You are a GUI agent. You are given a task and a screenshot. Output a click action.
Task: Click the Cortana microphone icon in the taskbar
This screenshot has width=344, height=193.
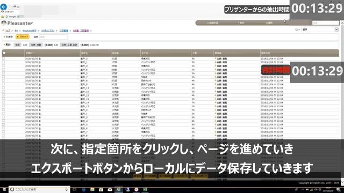point(66,189)
